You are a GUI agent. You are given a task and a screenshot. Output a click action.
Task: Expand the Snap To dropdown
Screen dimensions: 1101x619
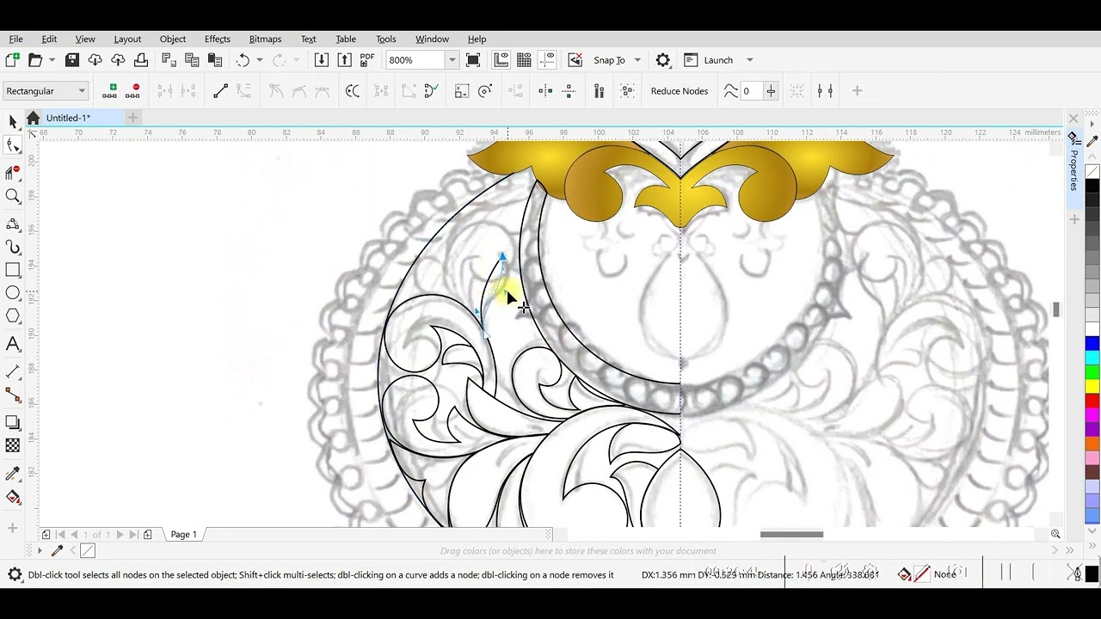637,60
